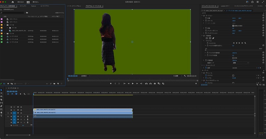Export the current frame with camera icon

coord(155,84)
